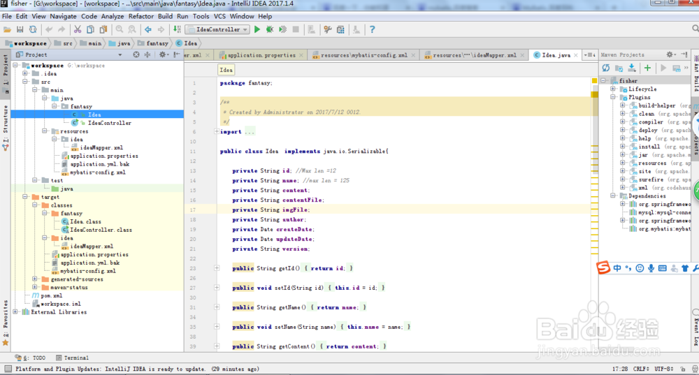Toggle read-only lock icon in status bar
This screenshot has width=699, height=375.
tap(682, 369)
